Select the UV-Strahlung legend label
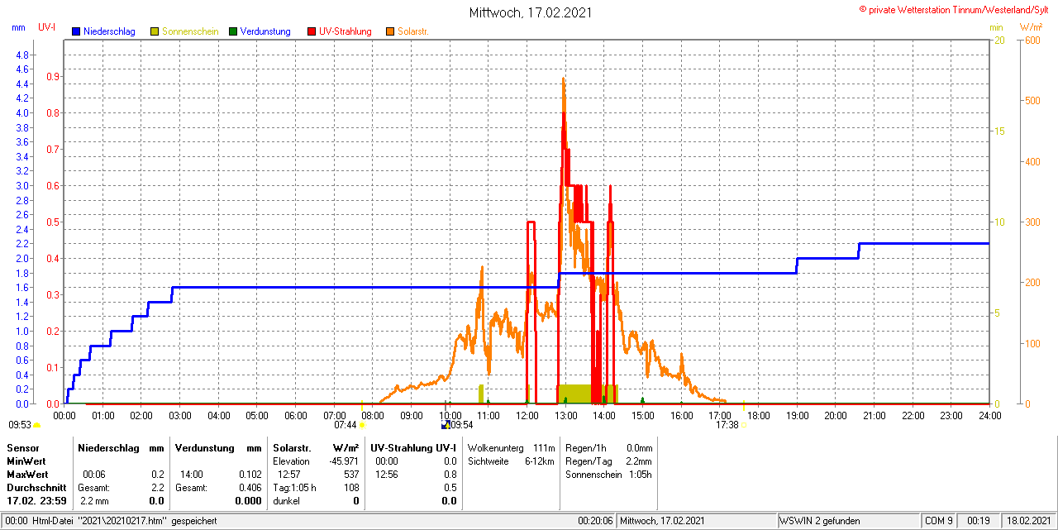 [346, 31]
